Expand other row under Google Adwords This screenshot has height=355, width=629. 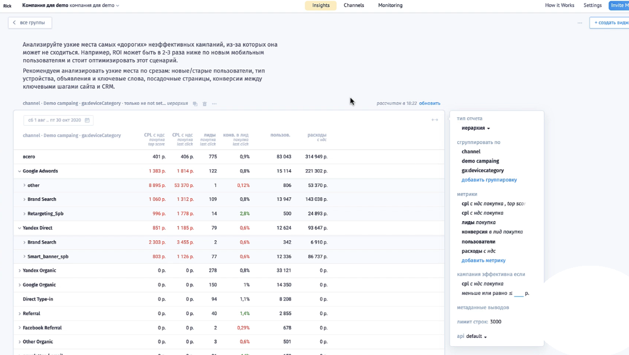pos(24,185)
